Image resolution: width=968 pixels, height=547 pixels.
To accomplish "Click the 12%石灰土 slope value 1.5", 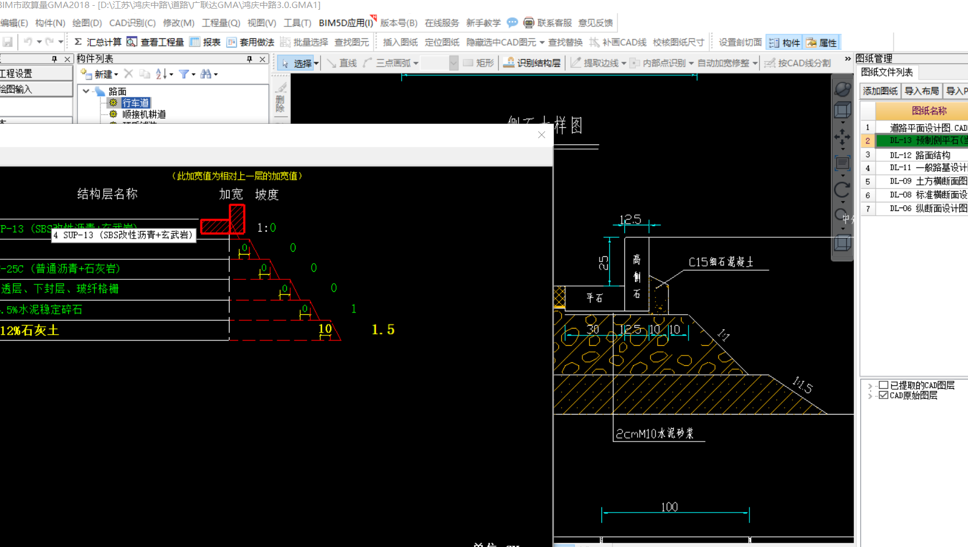I will click(x=383, y=330).
